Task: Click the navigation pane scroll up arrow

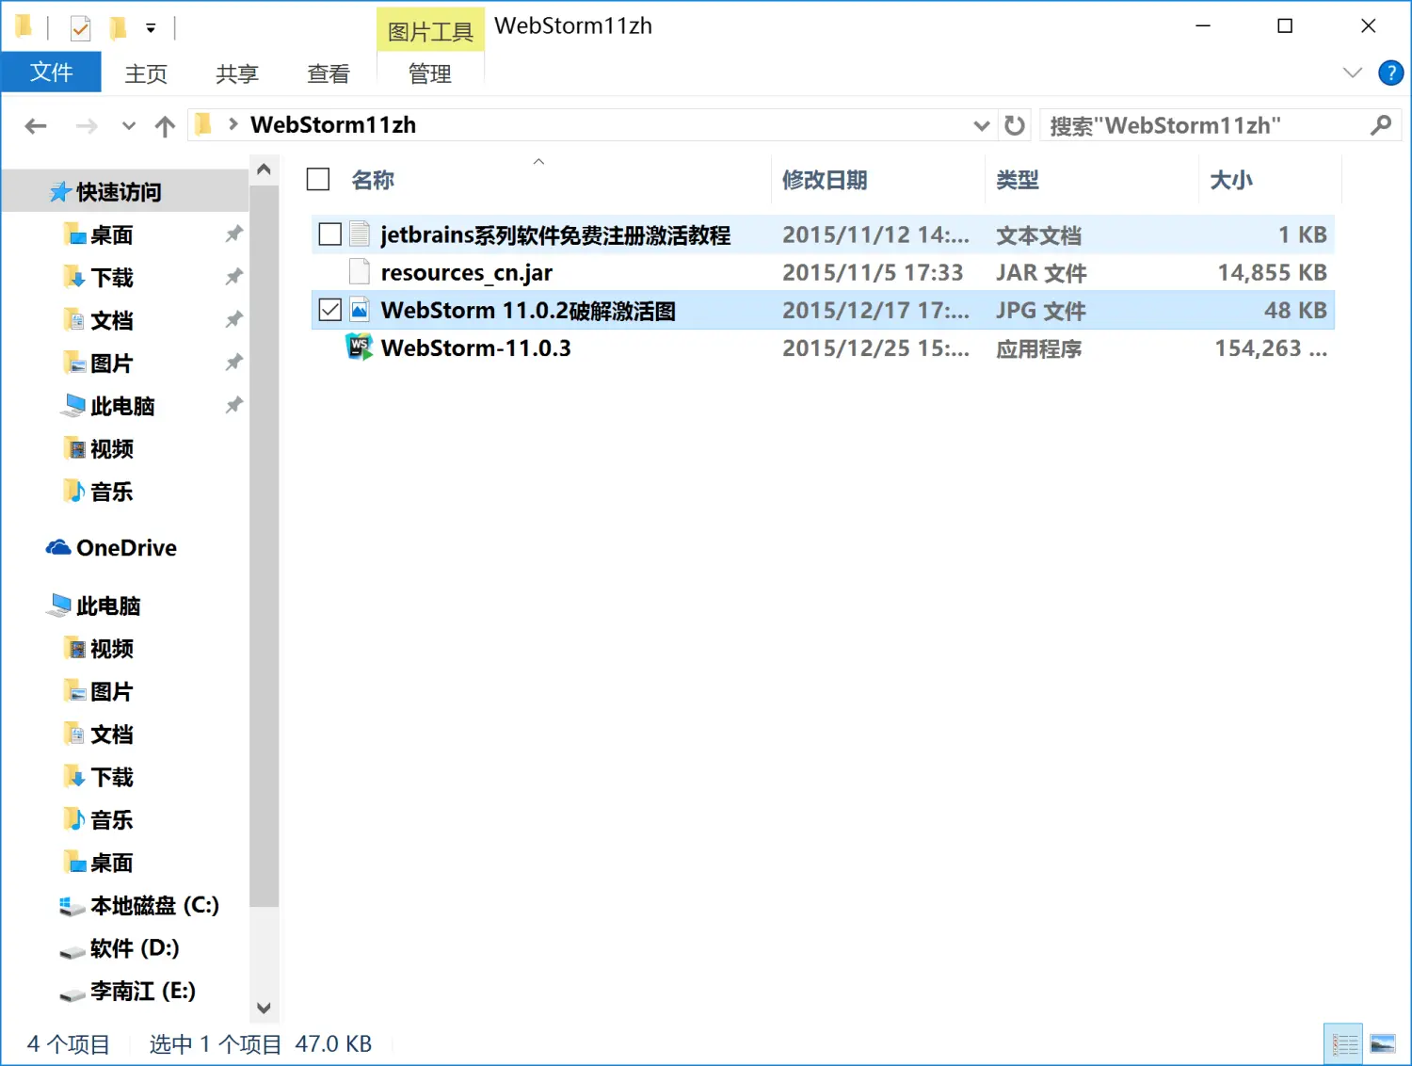Action: click(x=264, y=170)
